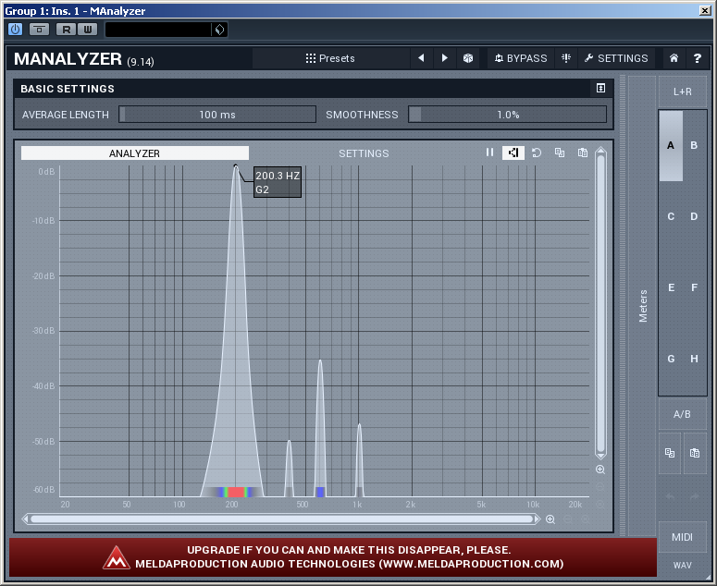Click the A/B comparison button
The height and width of the screenshot is (586, 717).
pos(682,414)
